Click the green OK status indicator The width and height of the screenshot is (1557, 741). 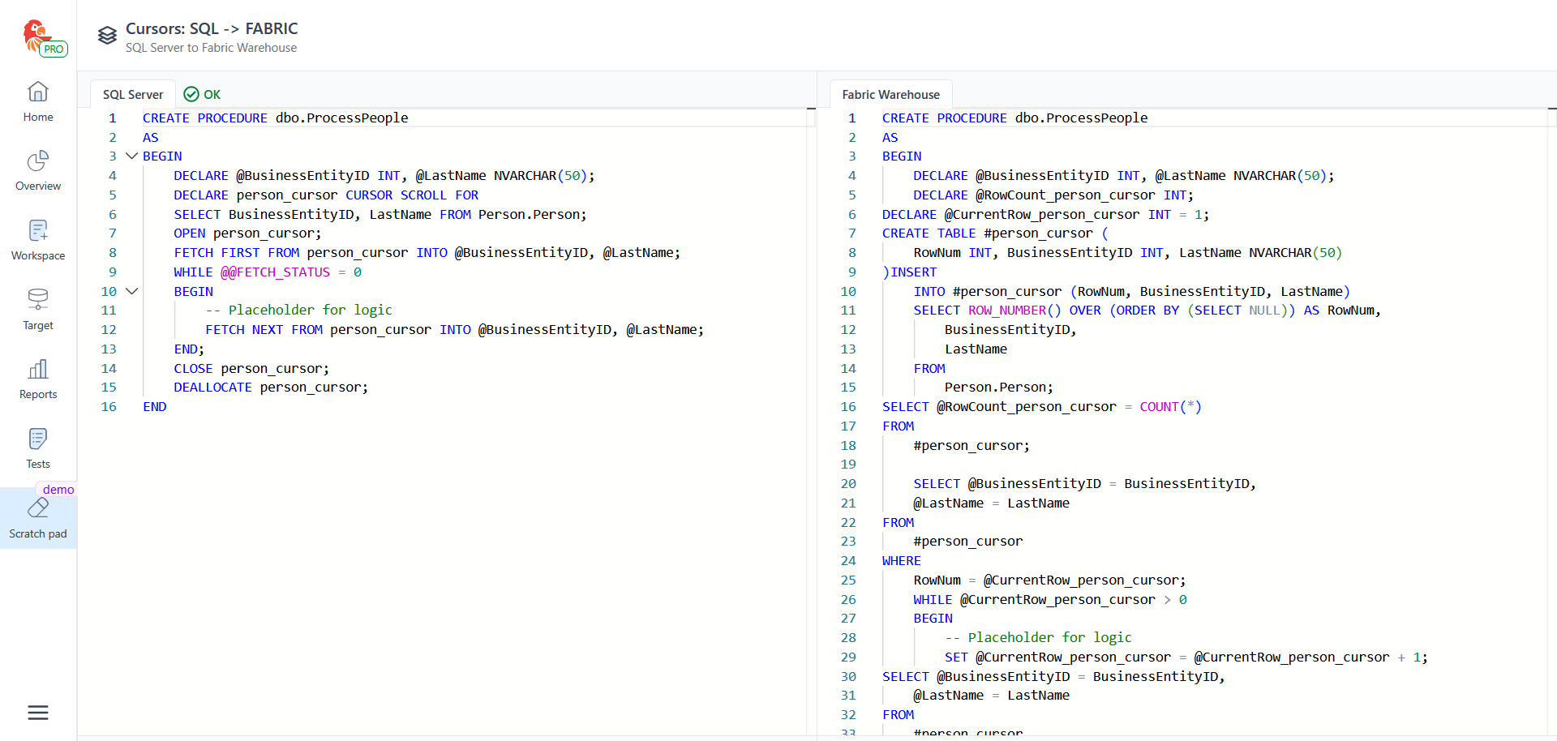coord(203,95)
